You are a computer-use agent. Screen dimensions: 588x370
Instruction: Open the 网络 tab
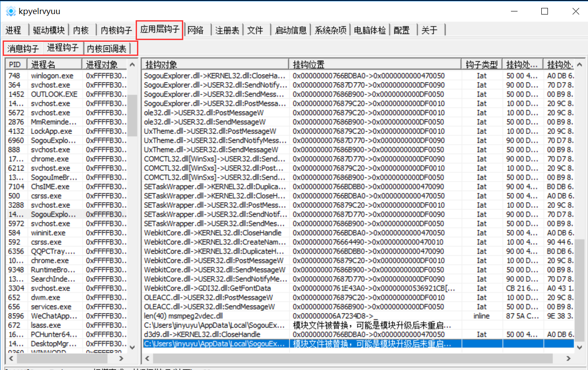[x=196, y=30]
